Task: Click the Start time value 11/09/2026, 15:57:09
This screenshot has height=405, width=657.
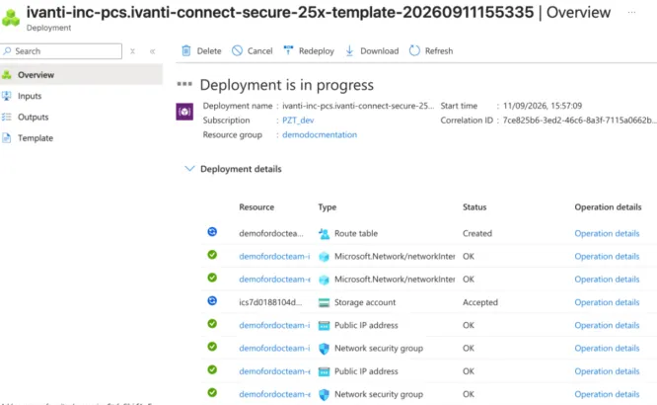Action: tap(543, 106)
